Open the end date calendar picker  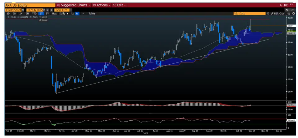point(44,10)
